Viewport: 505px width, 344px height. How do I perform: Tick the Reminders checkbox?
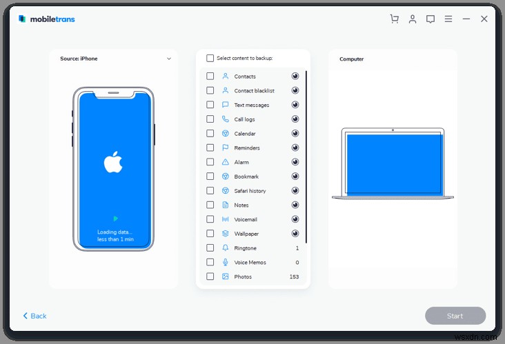(x=210, y=148)
